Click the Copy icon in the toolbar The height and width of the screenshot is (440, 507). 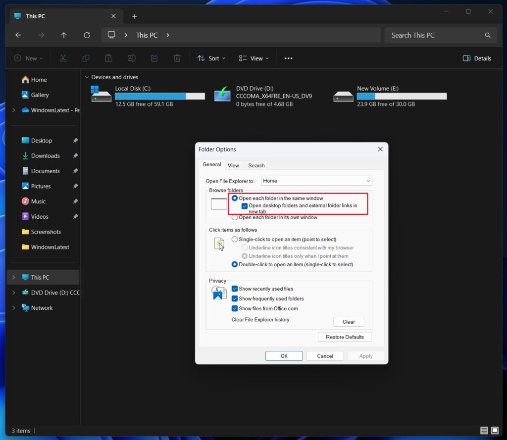[86, 58]
